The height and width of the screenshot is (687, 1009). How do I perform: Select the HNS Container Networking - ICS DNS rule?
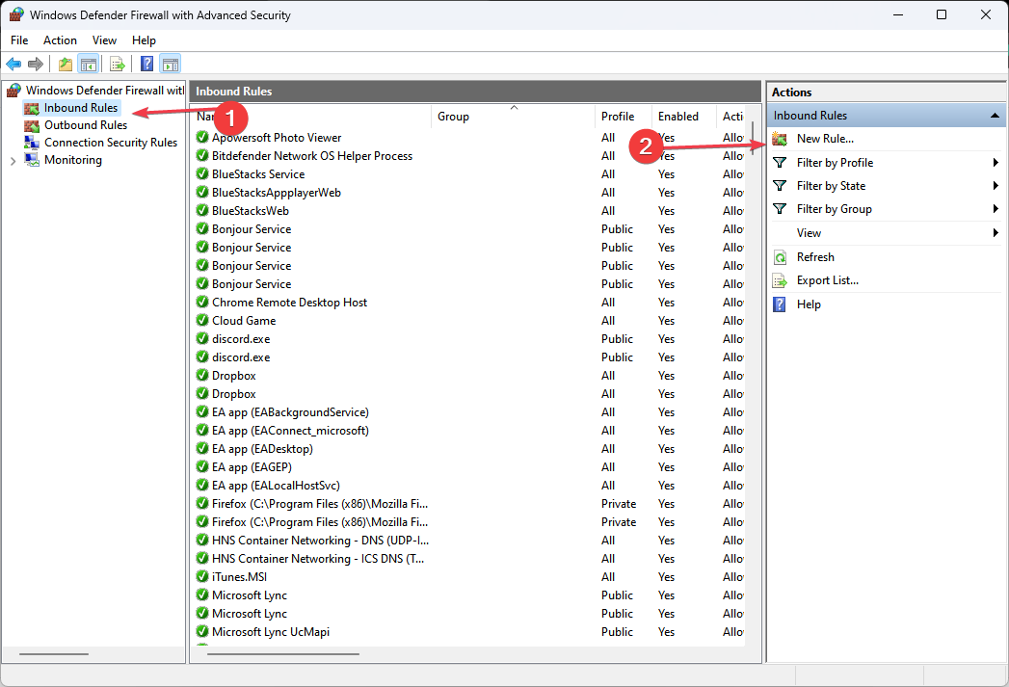click(318, 558)
